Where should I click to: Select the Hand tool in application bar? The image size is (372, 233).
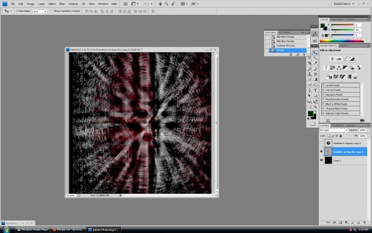(x=161, y=4)
